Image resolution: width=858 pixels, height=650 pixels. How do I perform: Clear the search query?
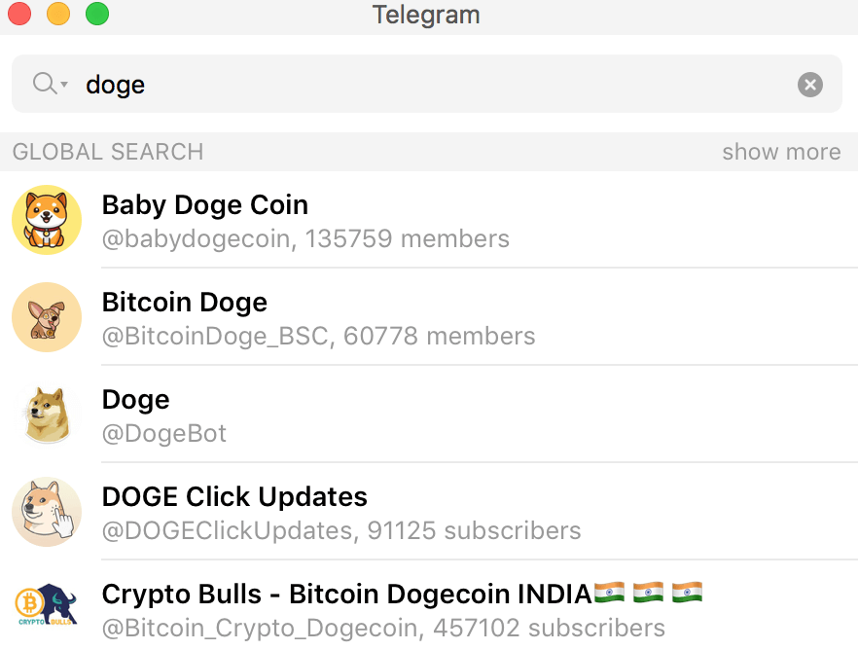(809, 85)
